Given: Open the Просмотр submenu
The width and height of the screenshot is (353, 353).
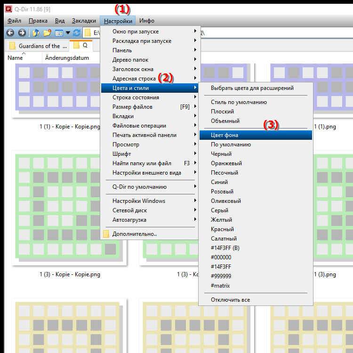Looking at the screenshot, I should 150,144.
